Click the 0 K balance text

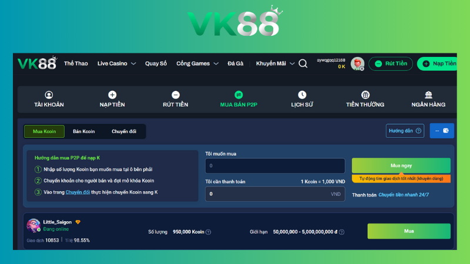coord(341,67)
